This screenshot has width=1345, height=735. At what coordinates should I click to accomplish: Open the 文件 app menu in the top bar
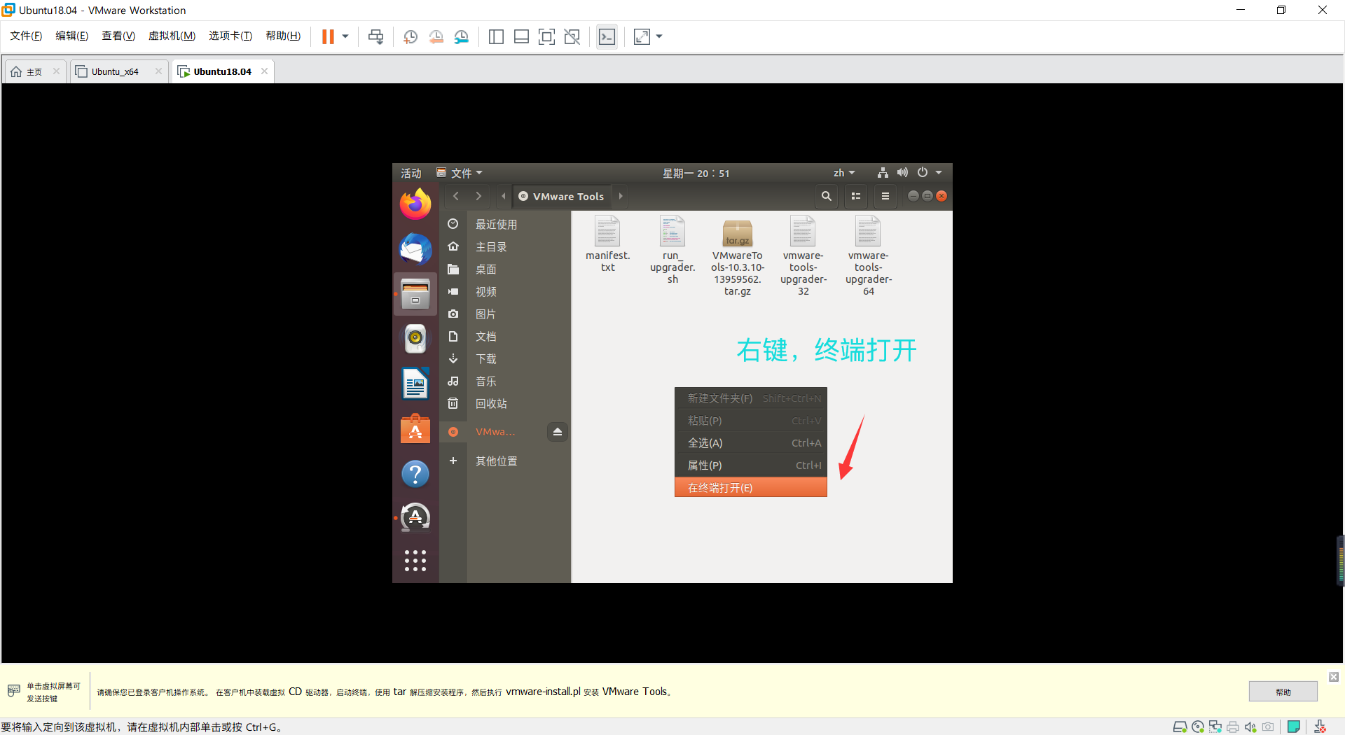(460, 173)
